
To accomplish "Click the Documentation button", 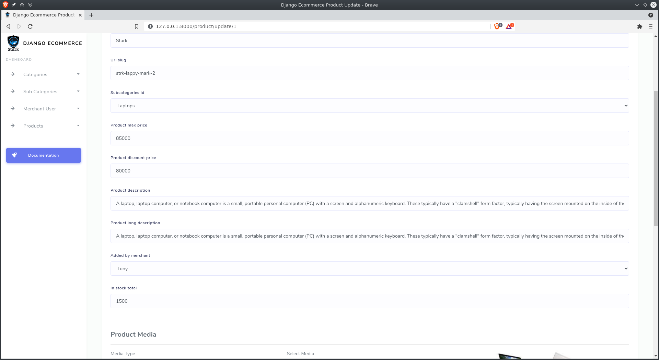I will tap(43, 155).
